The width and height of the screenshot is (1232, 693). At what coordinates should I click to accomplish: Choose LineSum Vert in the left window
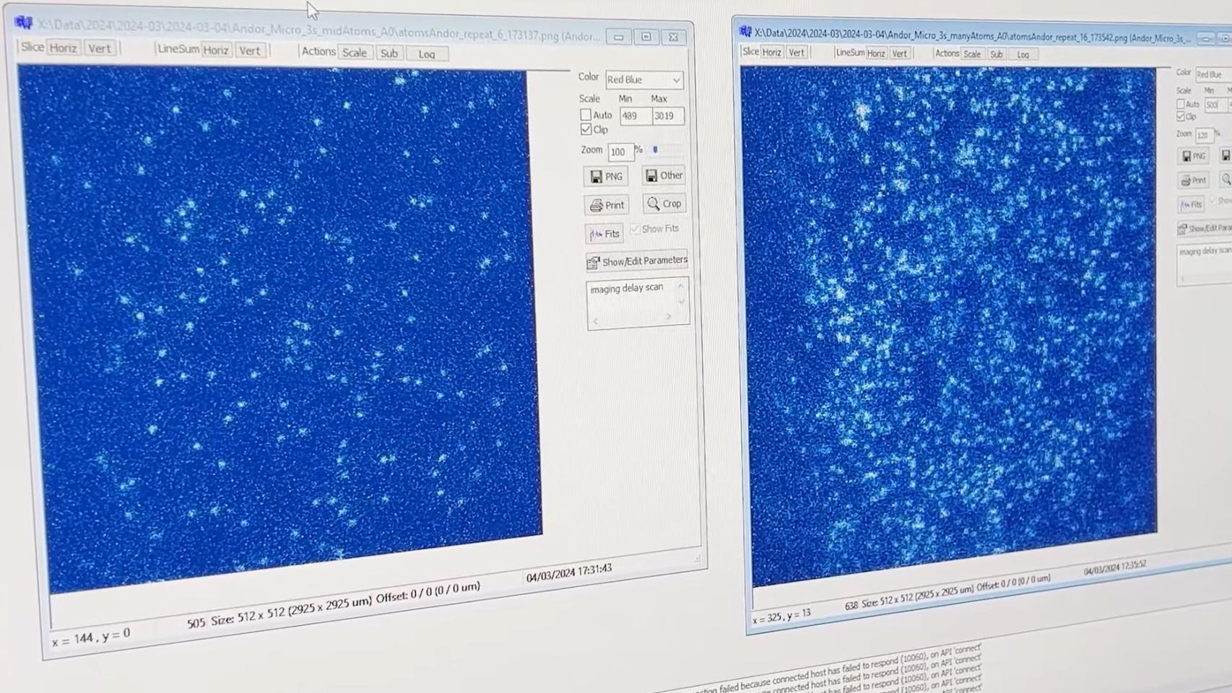pos(249,51)
